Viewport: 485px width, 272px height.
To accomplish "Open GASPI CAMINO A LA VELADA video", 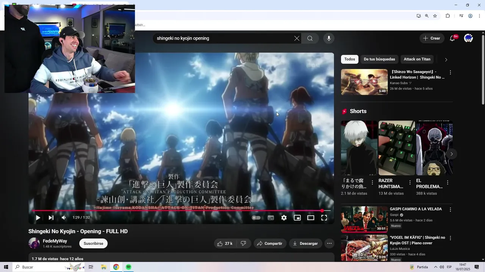I will click(x=416, y=209).
